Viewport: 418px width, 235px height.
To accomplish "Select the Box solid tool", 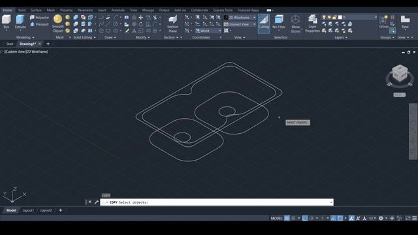I will (x=6, y=22).
